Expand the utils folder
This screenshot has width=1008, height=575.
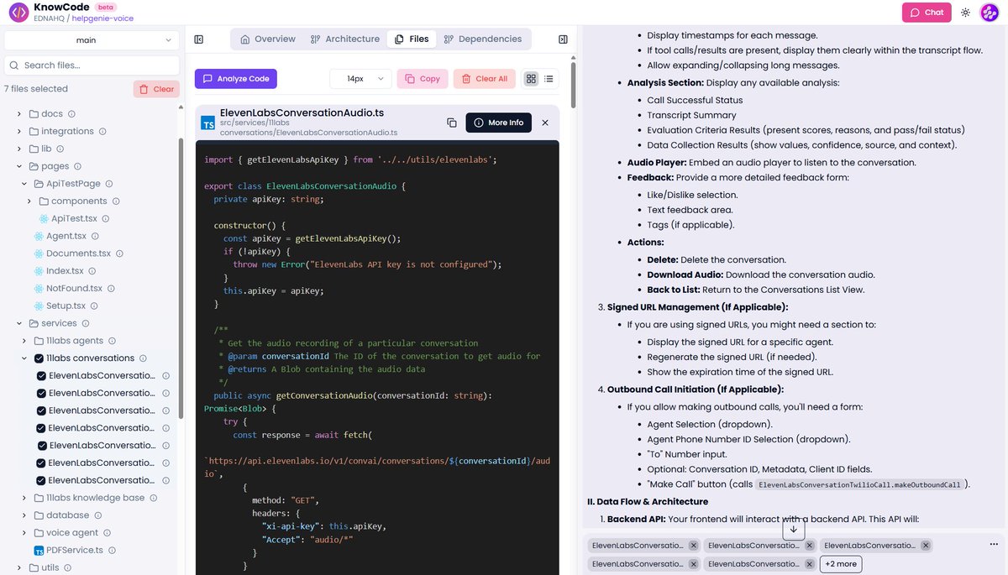[x=20, y=568]
